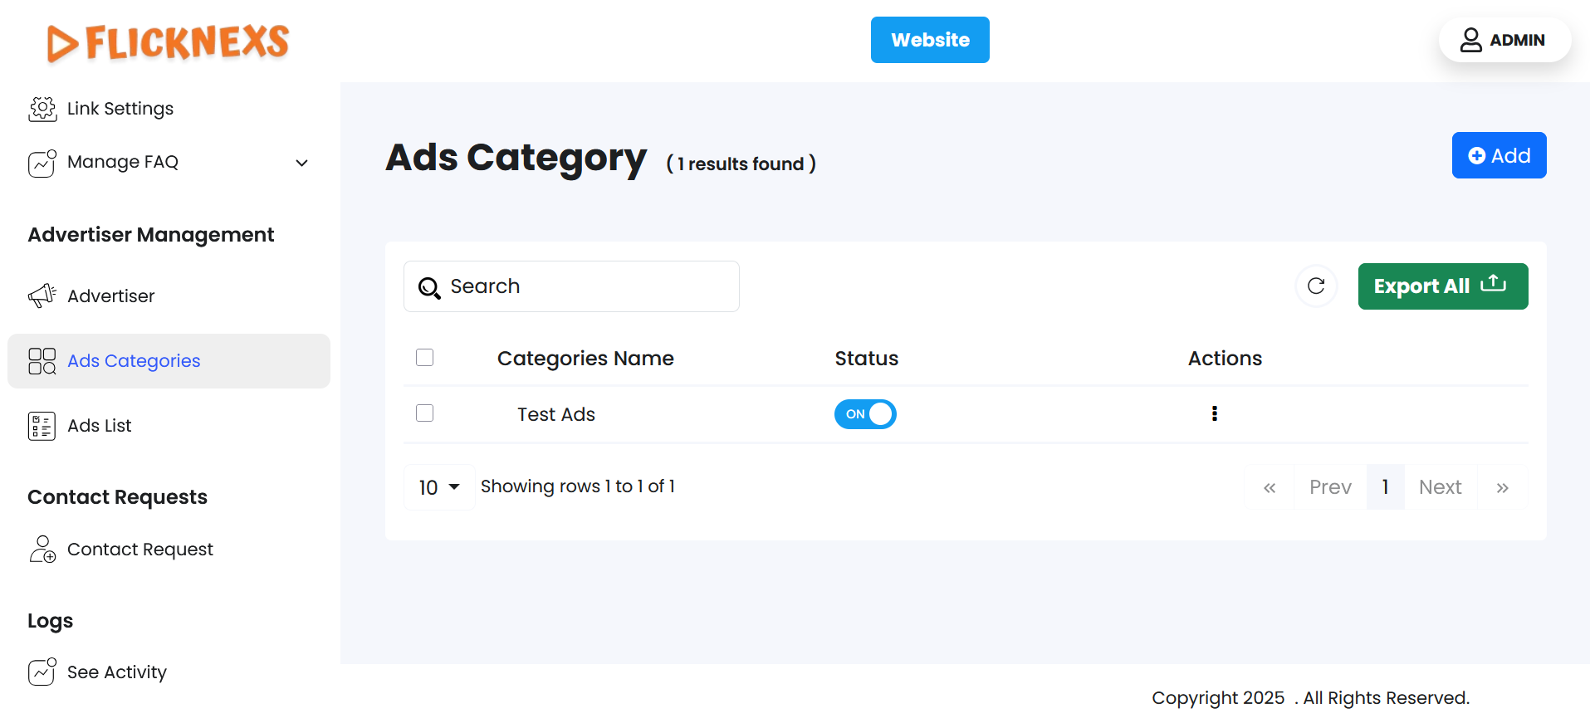This screenshot has width=1590, height=728.
Task: Toggle the Test Ads status switch off
Action: click(865, 414)
